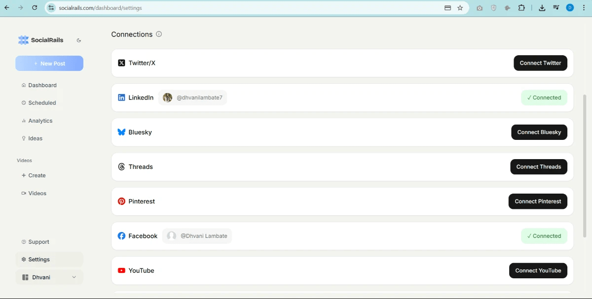Collapse the sidebar with the chevron icon

click(78, 40)
